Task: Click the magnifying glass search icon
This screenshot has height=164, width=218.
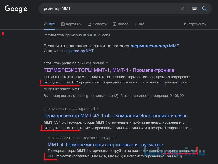Action: click(204, 9)
